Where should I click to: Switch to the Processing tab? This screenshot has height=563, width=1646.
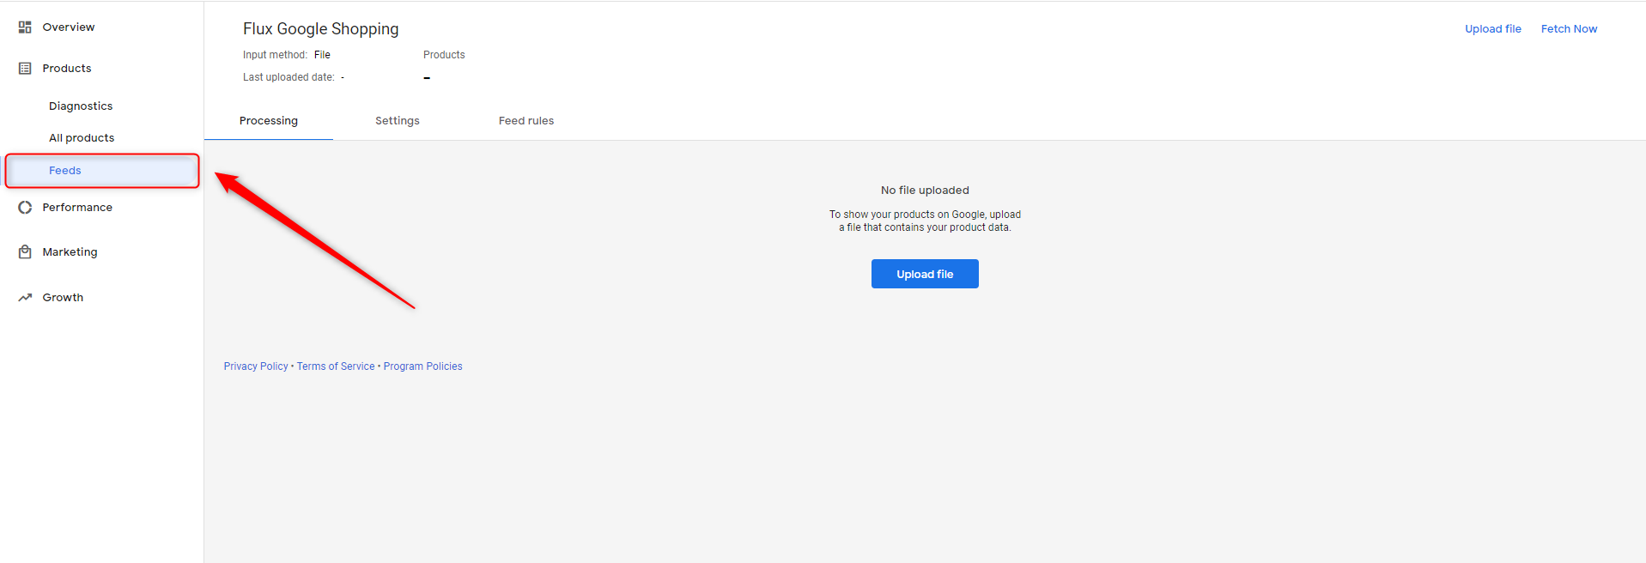tap(269, 121)
